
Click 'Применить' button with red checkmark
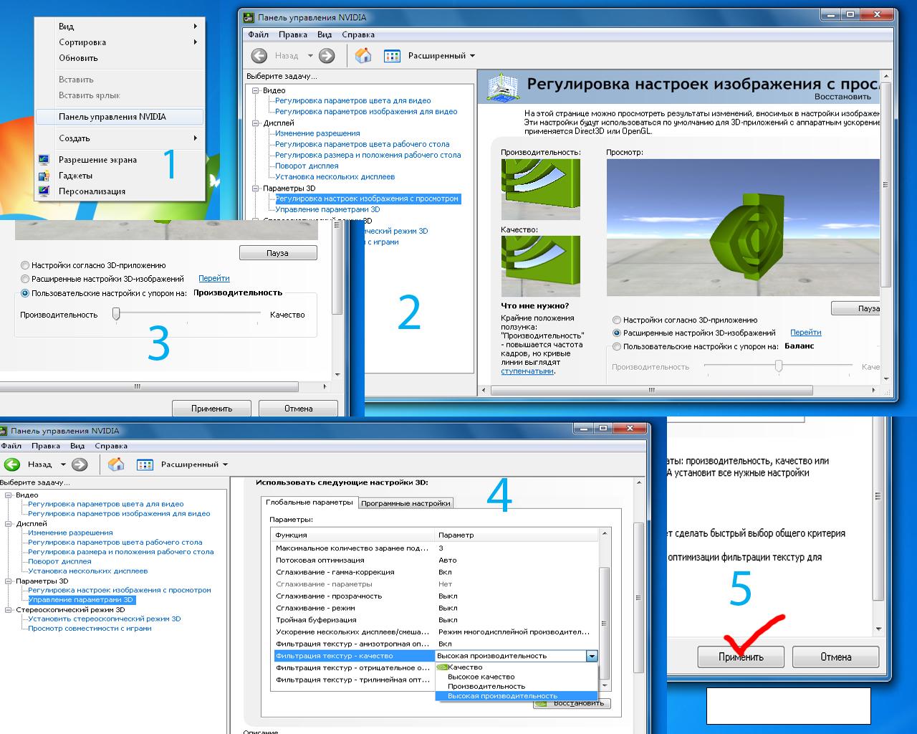point(741,657)
